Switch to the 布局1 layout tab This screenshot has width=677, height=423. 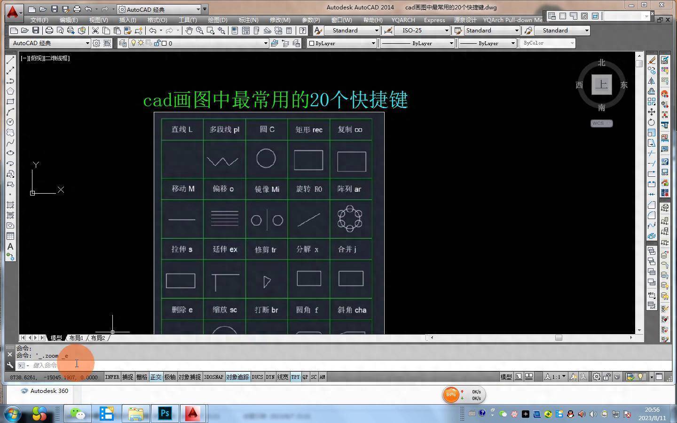tap(76, 338)
